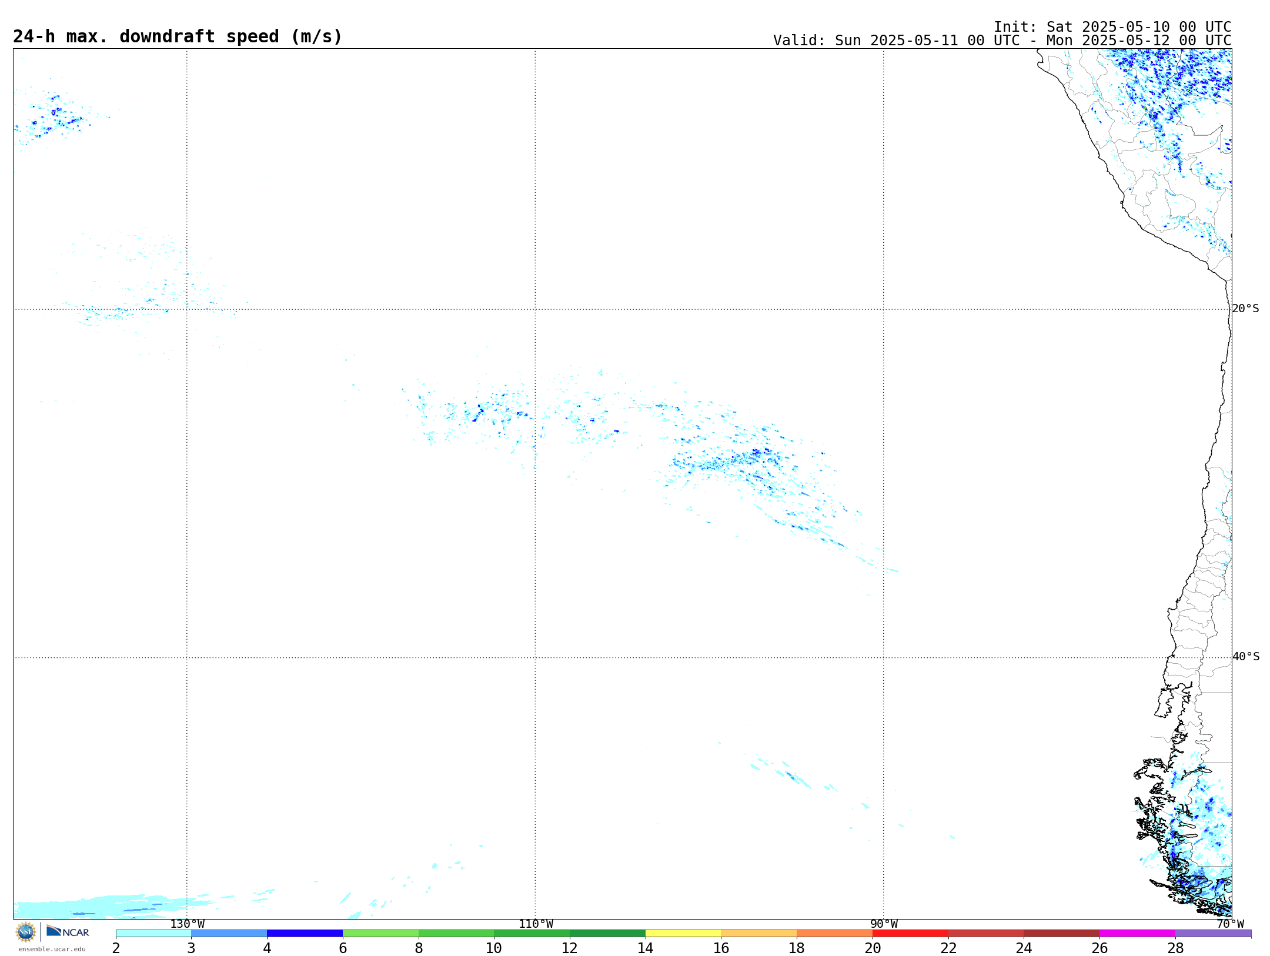Viewport: 1270px width, 956px height.
Task: Click the colorbar tick label 2
Action: pos(116,948)
